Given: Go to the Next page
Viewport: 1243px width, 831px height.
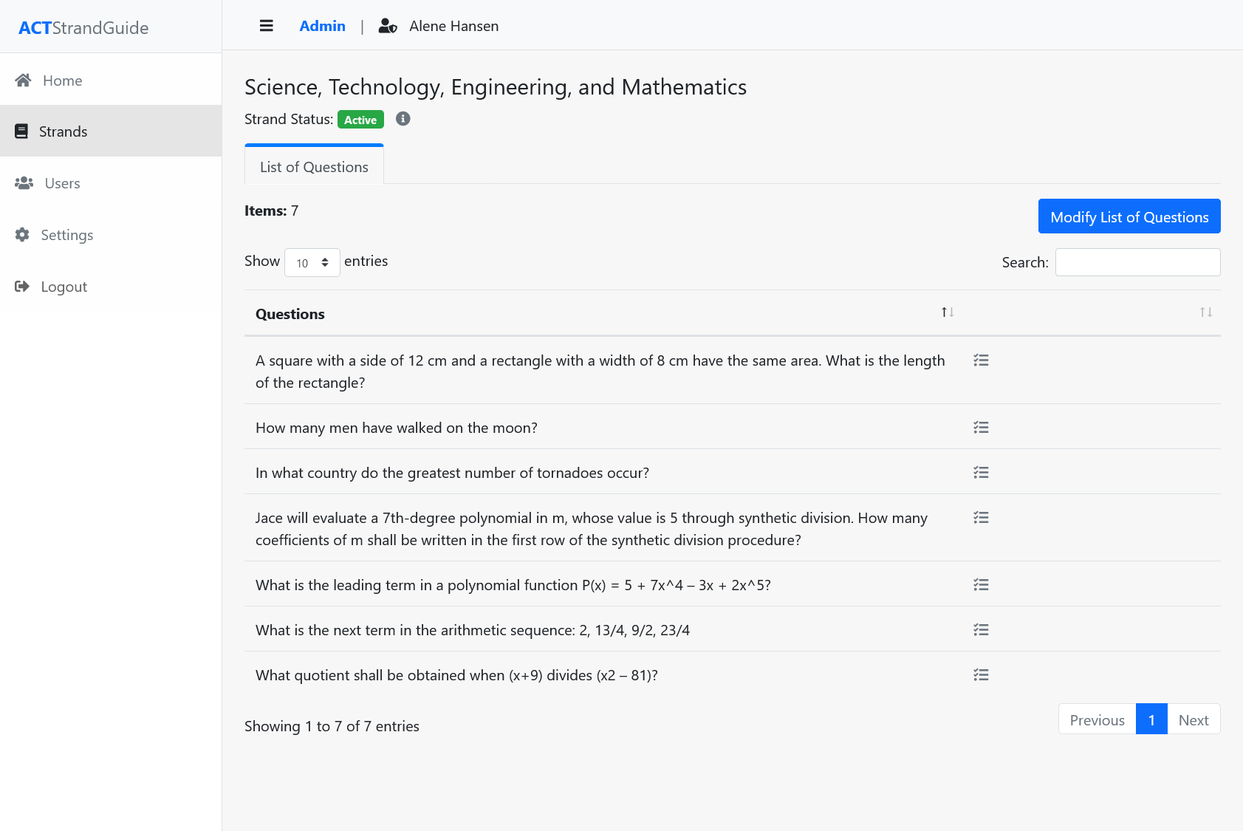Looking at the screenshot, I should 1193,719.
